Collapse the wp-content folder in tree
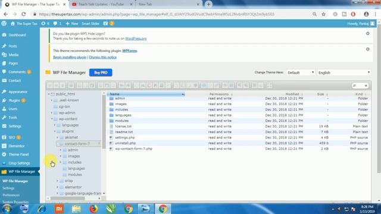 pos(52,119)
